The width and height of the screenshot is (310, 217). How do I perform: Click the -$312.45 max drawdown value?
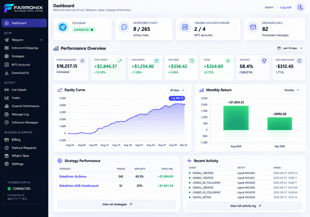284,66
